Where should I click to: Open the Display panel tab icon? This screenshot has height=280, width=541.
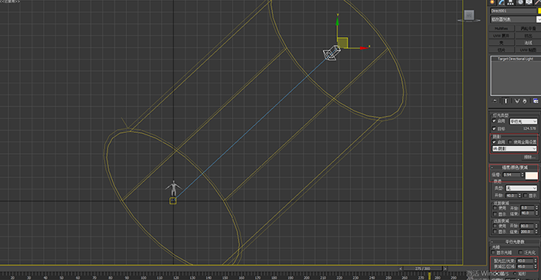coord(529,2)
